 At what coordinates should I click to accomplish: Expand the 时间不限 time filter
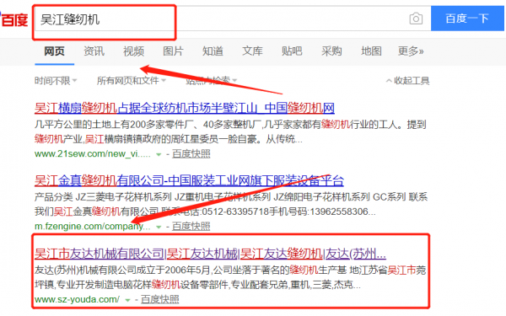point(56,81)
